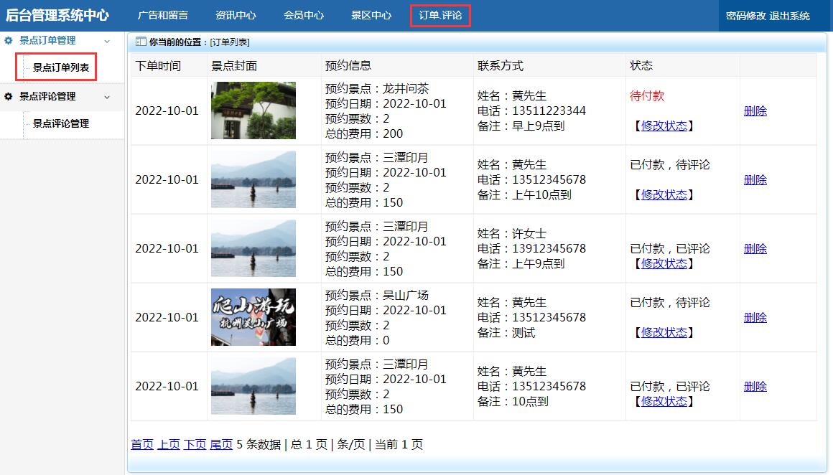Click phone number 13511223344
This screenshot has height=475, width=833.
click(x=549, y=111)
